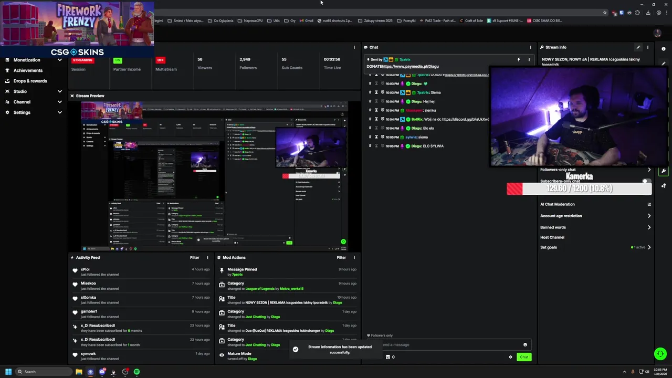Image resolution: width=672 pixels, height=378 pixels.
Task: Open Achievements in the sidebar
Action: pyautogui.click(x=28, y=70)
